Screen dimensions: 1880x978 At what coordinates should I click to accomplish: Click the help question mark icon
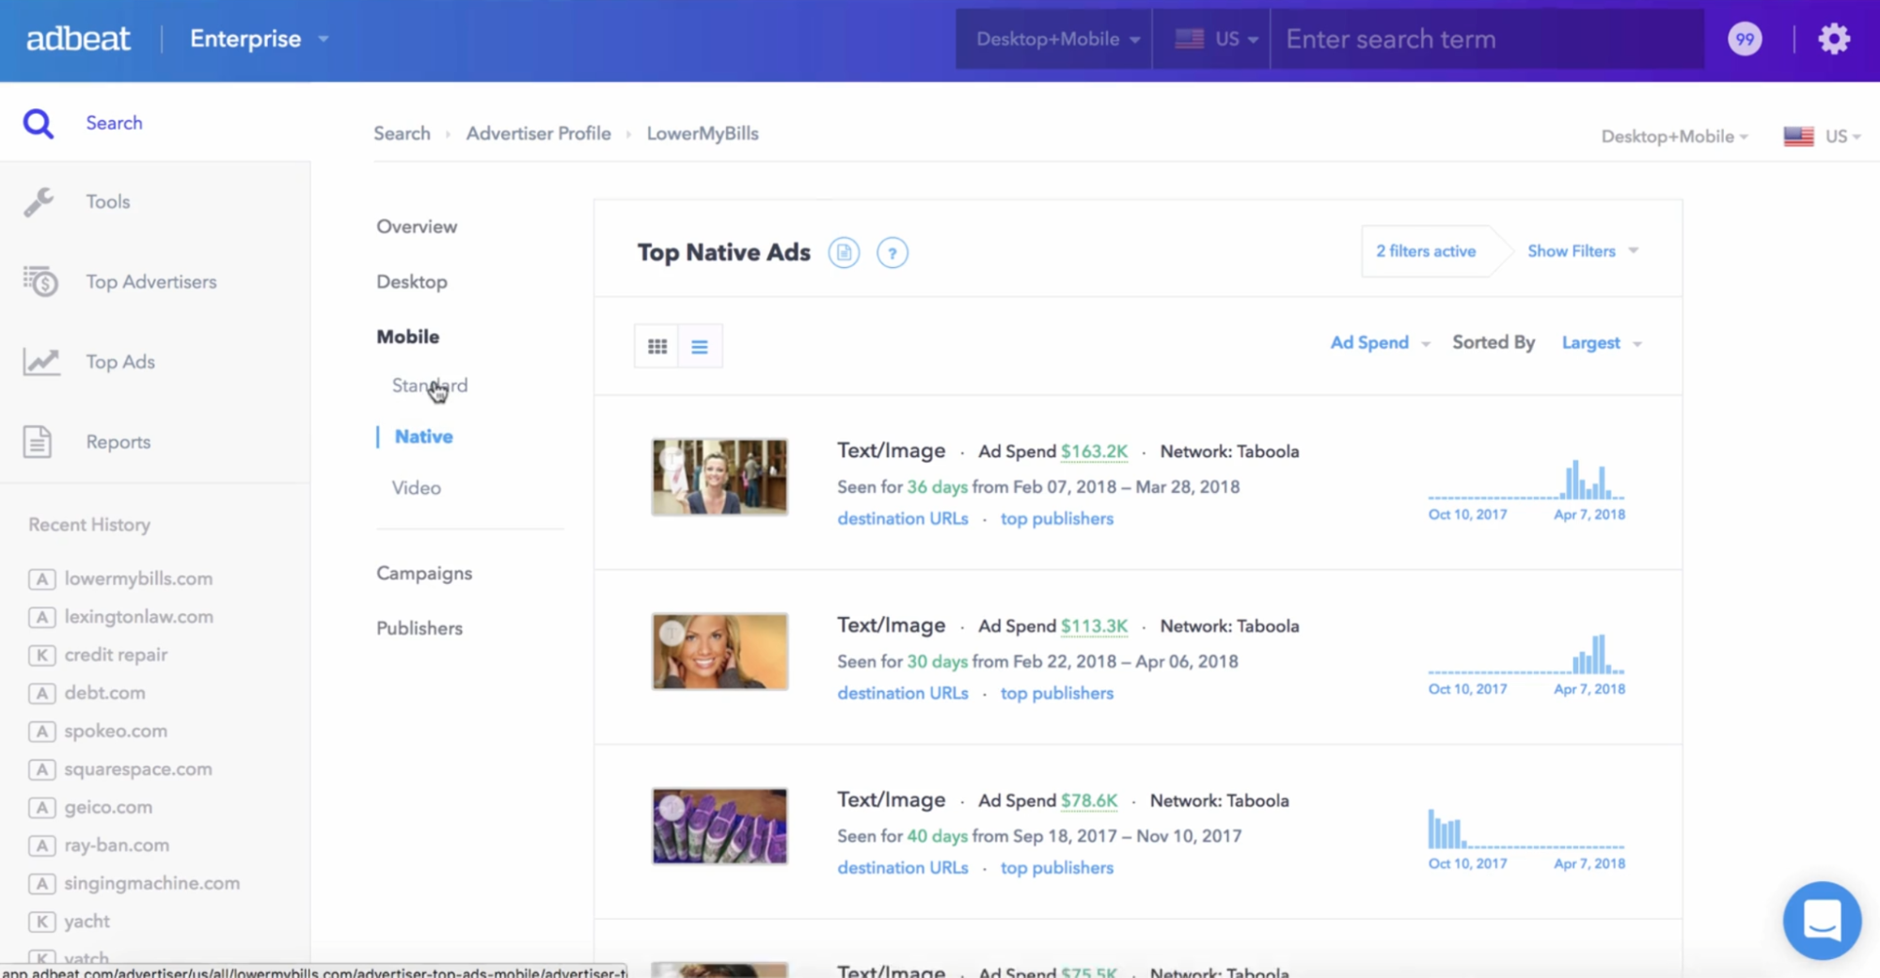893,253
